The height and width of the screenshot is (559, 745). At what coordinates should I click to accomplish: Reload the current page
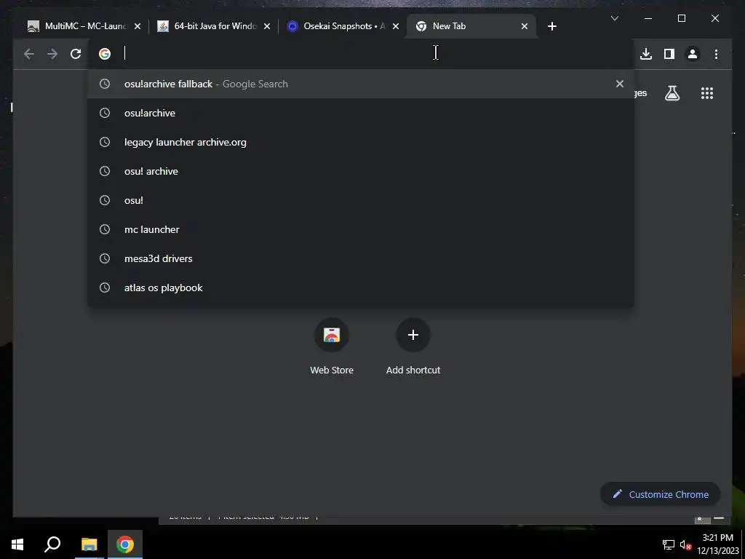pos(76,54)
